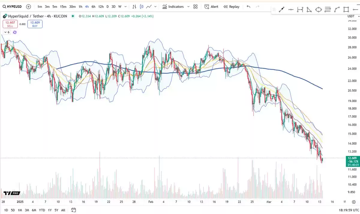Select the Line chart style icon
This screenshot has height=214, width=360.
click(148, 6)
